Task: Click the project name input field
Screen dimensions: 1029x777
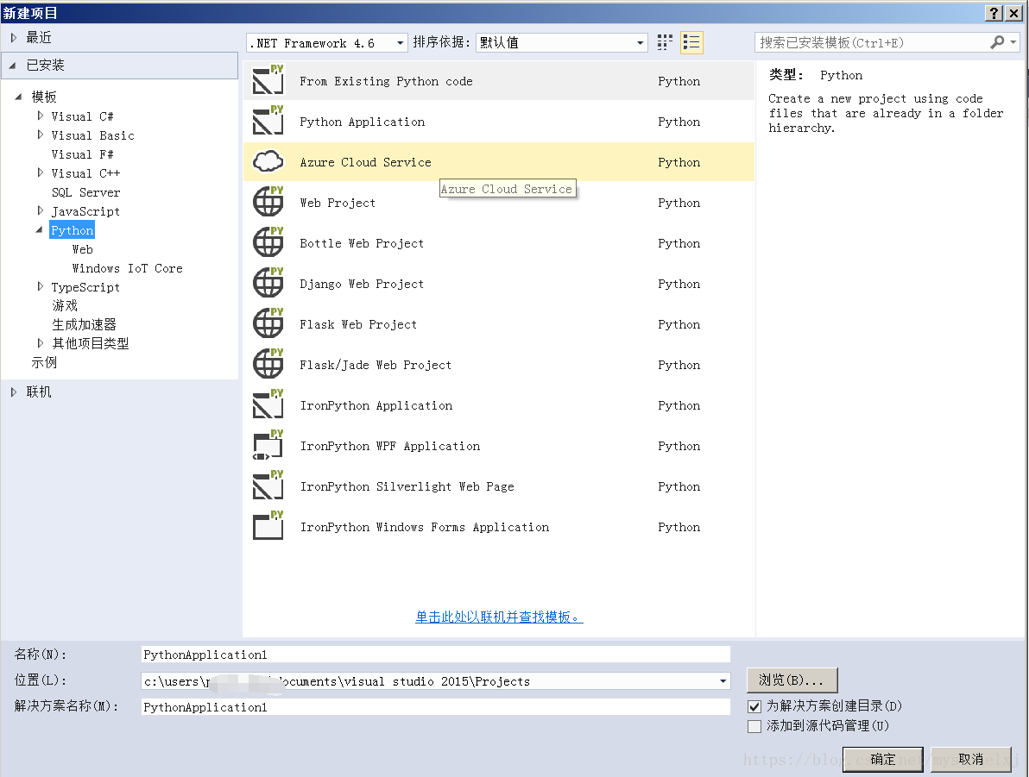Action: (436, 655)
